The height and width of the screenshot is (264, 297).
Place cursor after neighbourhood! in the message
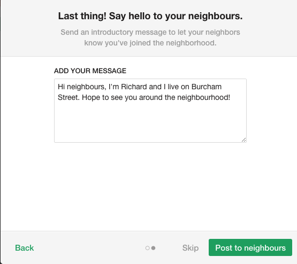(230, 98)
